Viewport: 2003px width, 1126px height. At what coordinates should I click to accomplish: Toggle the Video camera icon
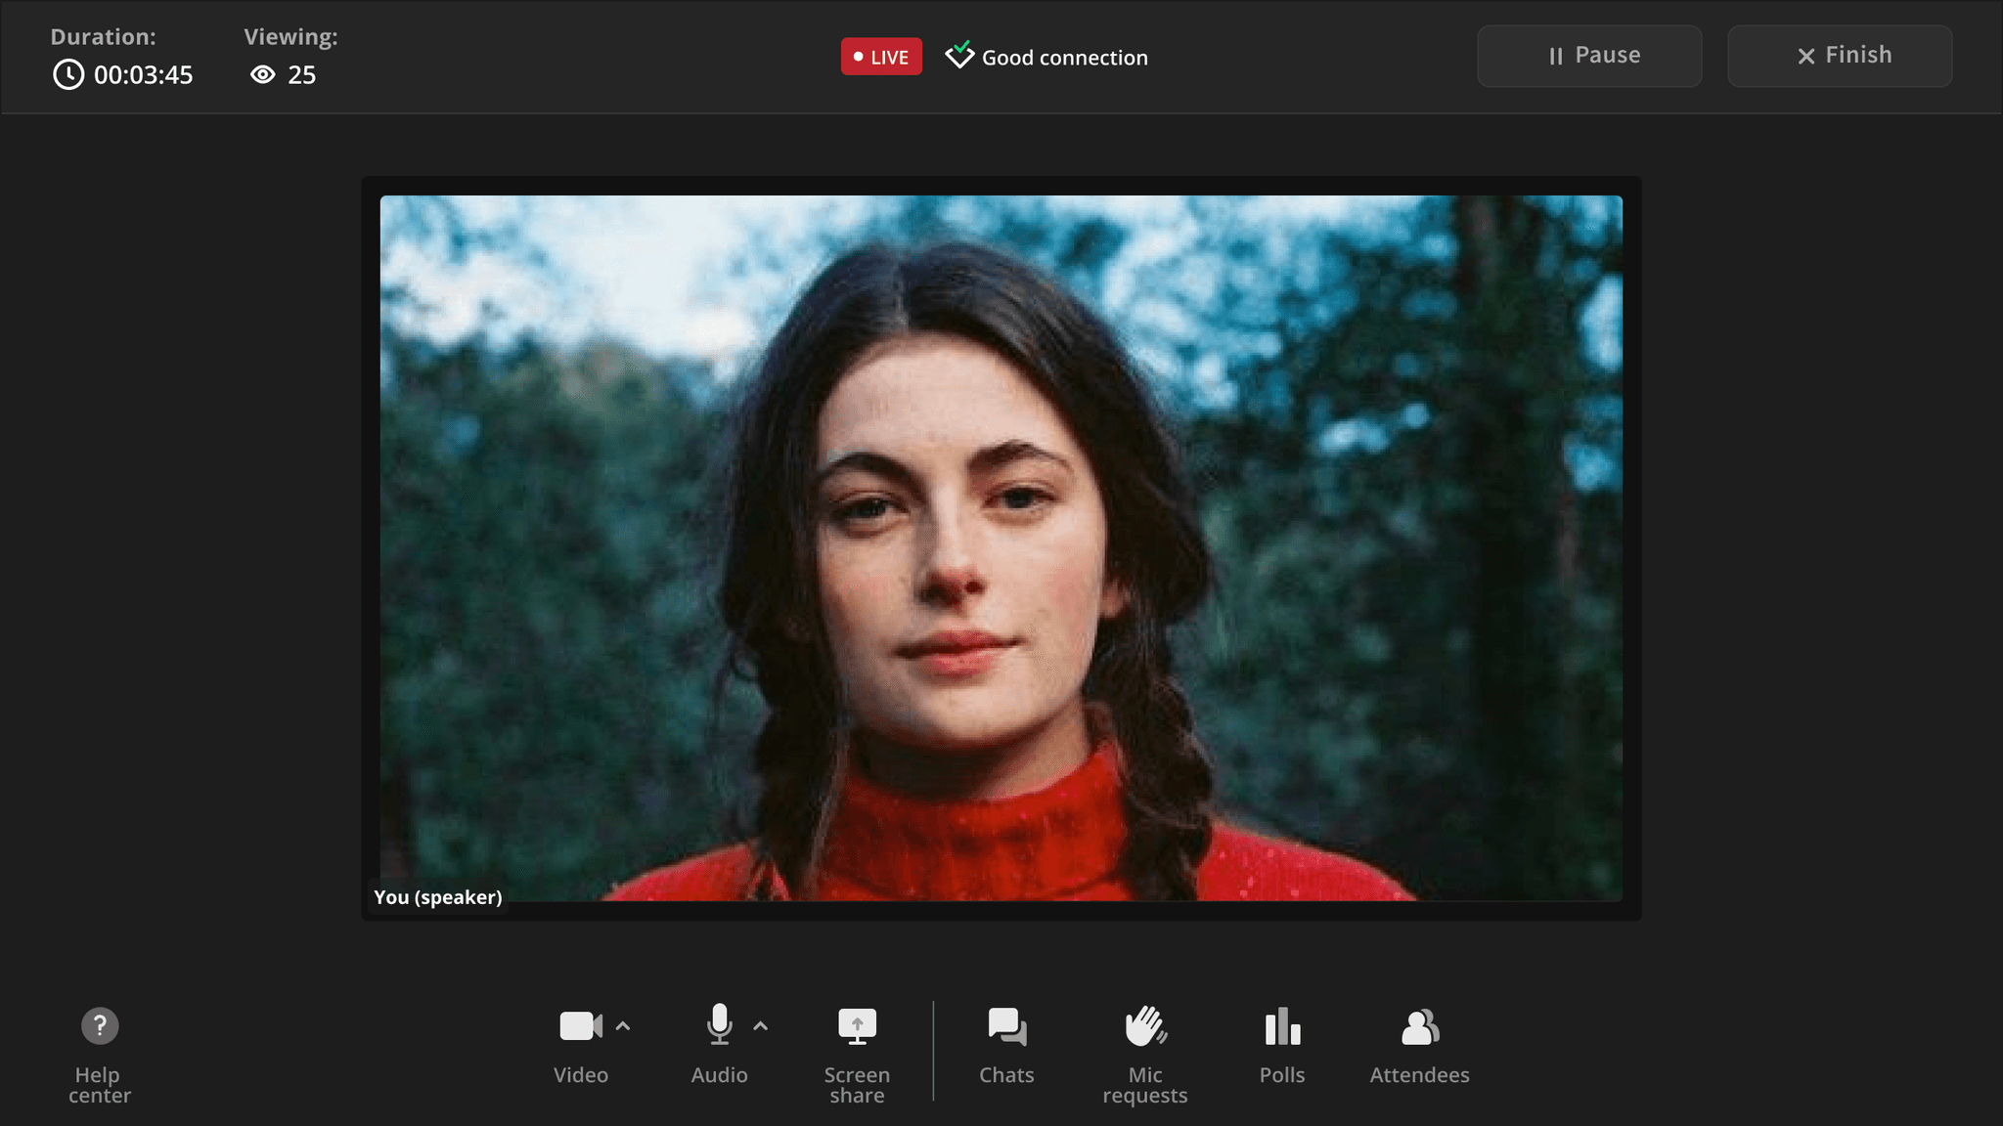click(580, 1026)
